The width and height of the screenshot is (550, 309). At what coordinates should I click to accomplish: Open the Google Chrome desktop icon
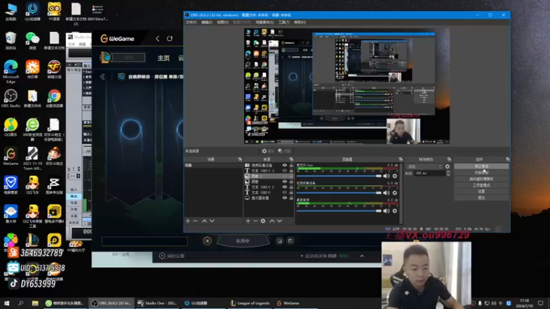pos(54,98)
